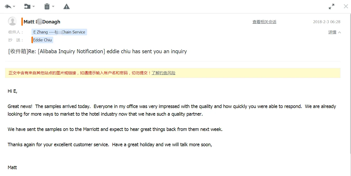
Task: Click the reply-all arrow icon
Action: pyautogui.click(x=8, y=6)
